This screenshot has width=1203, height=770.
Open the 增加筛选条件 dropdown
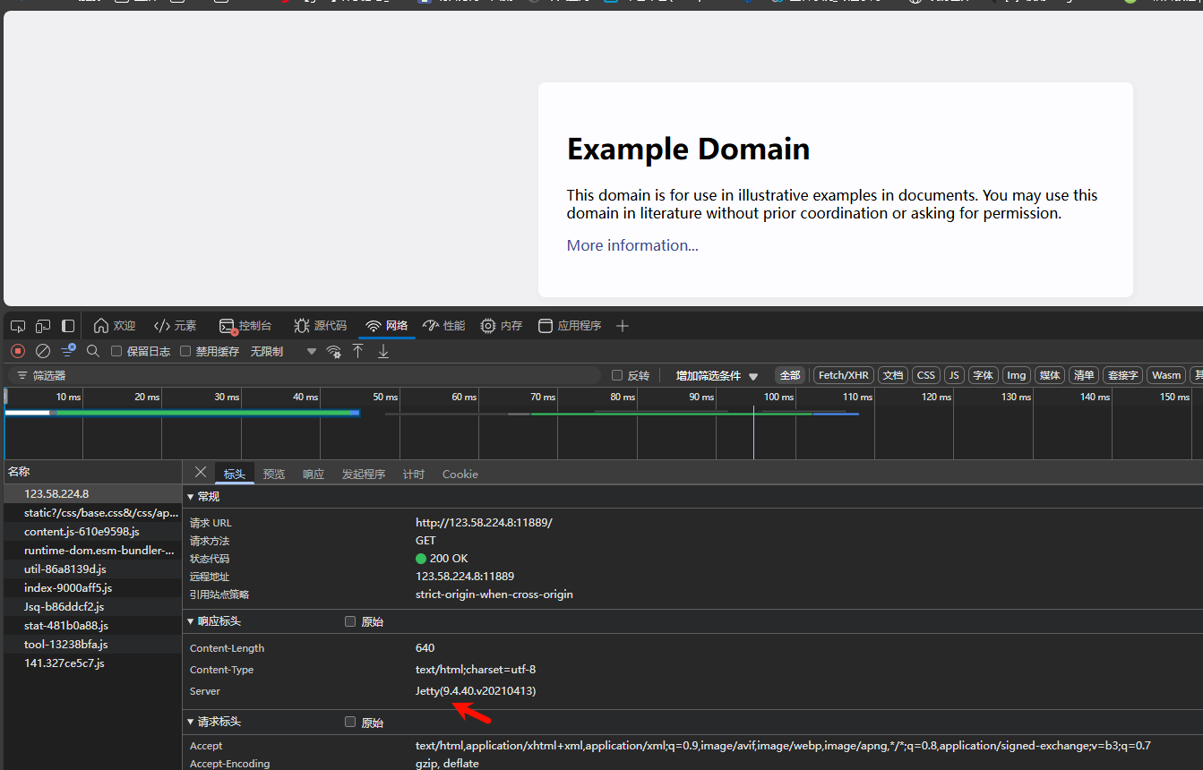717,376
